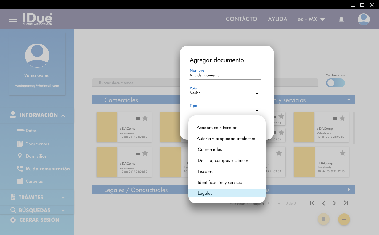Click the notification bell icon
Screen dimensions: 379x235
[x=341, y=20]
